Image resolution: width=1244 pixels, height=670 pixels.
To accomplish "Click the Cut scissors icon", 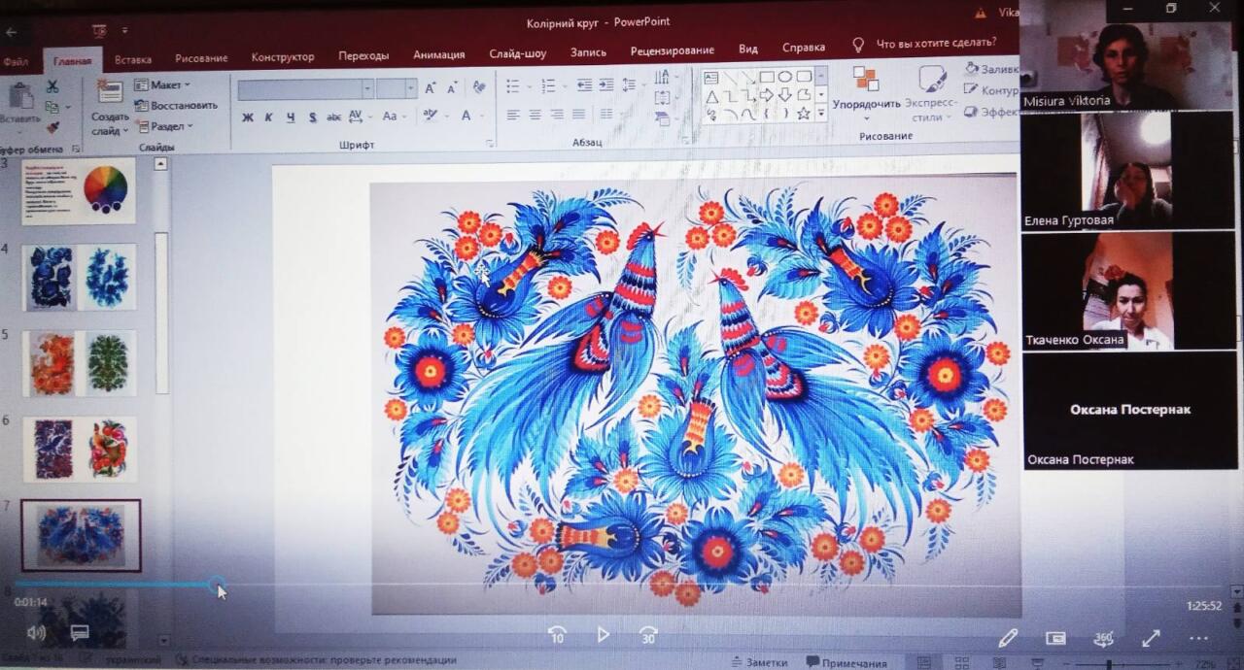I will (52, 86).
